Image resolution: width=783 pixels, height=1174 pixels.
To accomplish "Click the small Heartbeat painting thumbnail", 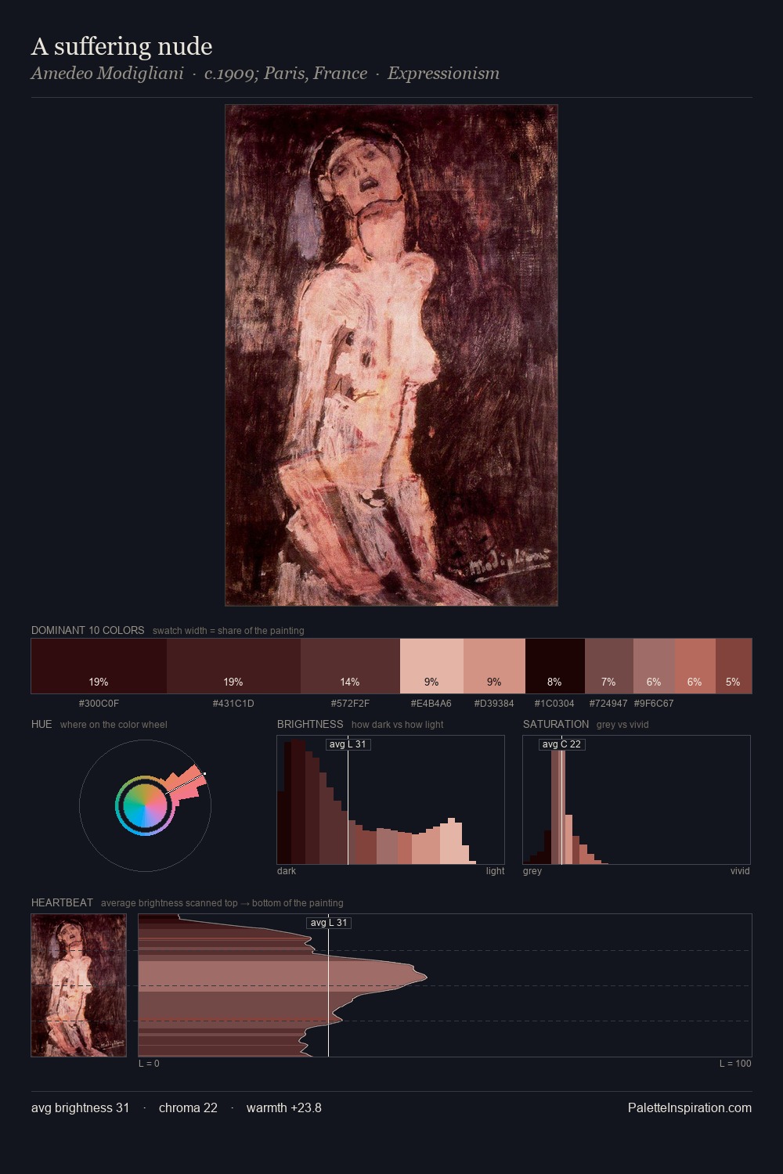I will (x=78, y=985).
